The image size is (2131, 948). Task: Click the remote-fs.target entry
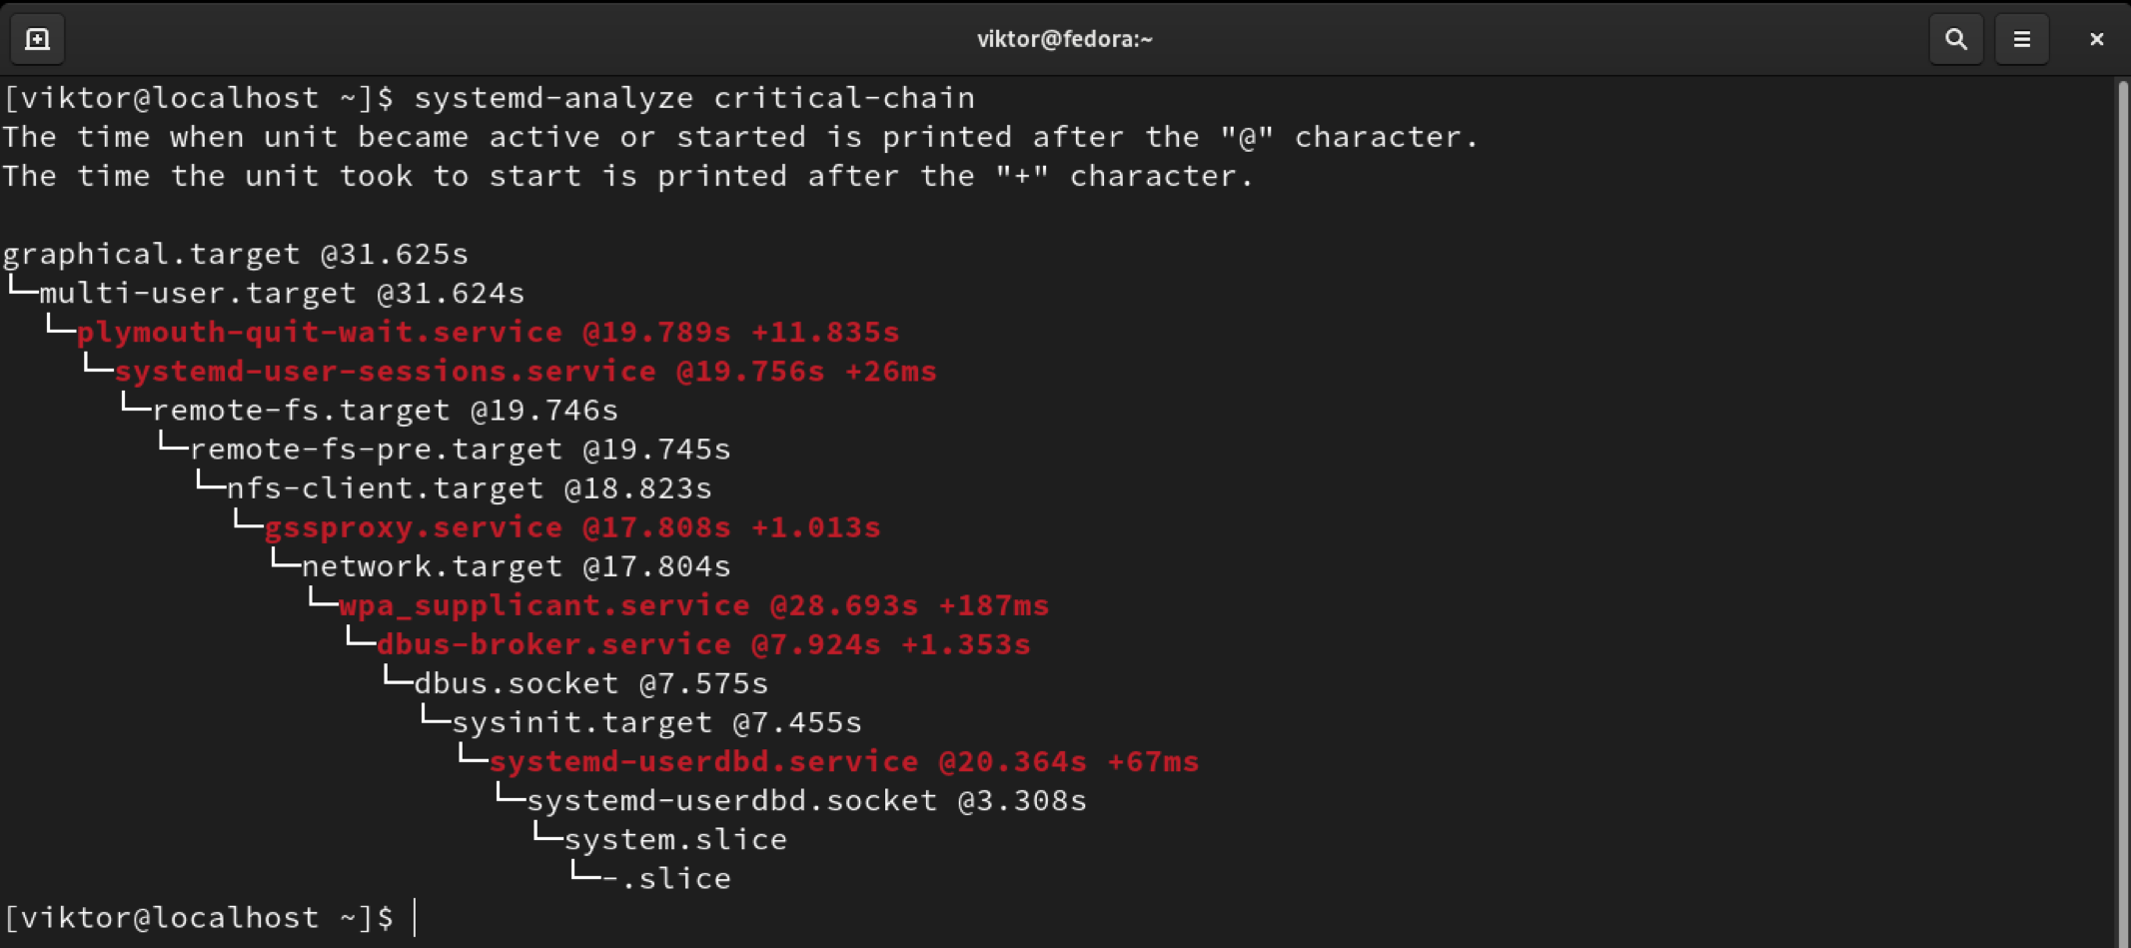[x=385, y=411]
